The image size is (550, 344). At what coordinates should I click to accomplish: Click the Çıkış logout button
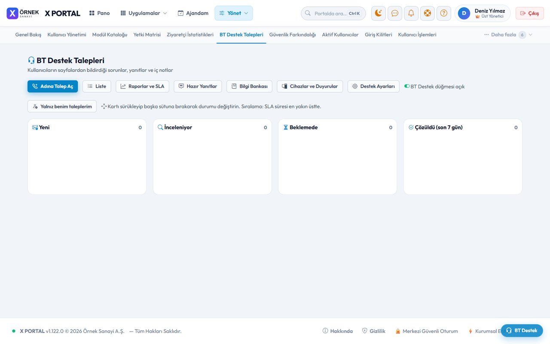tap(530, 13)
